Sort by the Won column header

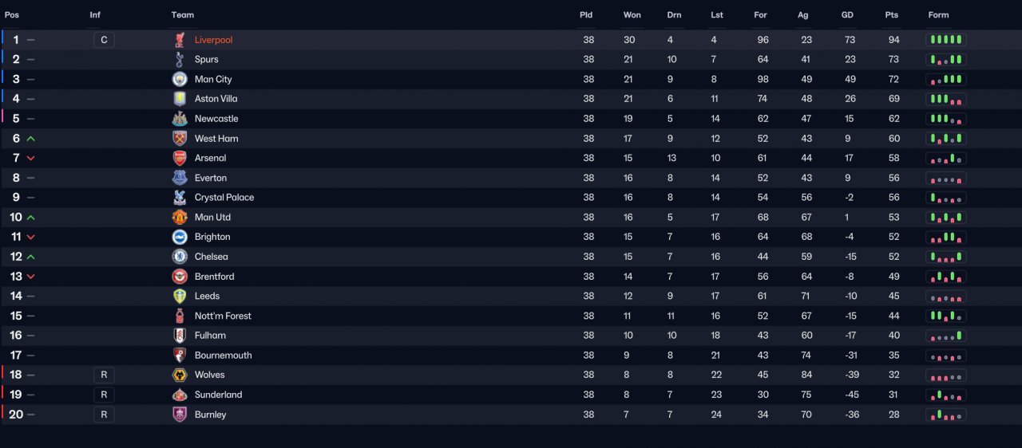tap(632, 15)
